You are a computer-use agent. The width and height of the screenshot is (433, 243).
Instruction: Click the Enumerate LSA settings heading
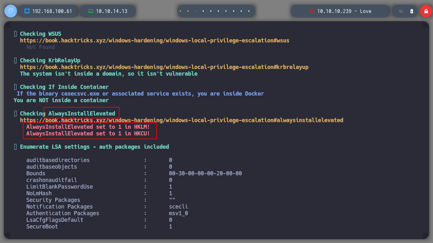(94, 147)
